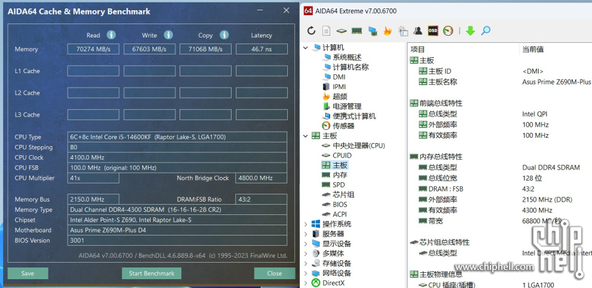Viewport: 592px width, 288px height.
Task: Expand the 操作系统 tree node
Action: click(x=305, y=224)
